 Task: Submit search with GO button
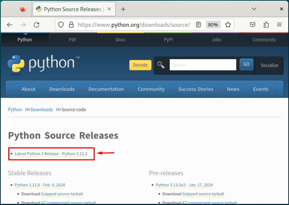(246, 64)
